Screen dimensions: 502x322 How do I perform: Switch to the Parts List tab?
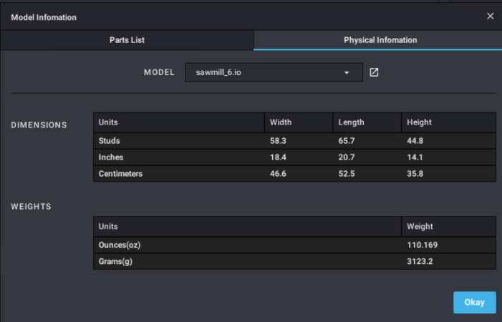click(x=127, y=40)
